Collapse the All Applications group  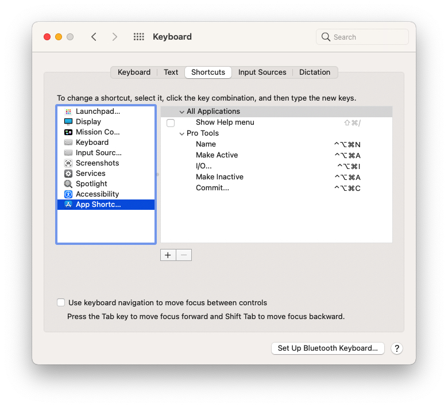pyautogui.click(x=181, y=112)
